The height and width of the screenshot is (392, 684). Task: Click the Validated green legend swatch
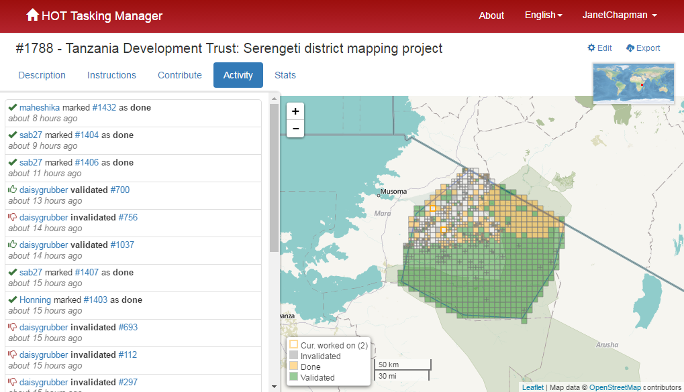click(x=293, y=377)
